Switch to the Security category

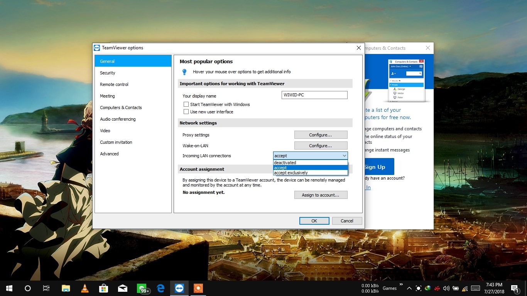tap(108, 73)
